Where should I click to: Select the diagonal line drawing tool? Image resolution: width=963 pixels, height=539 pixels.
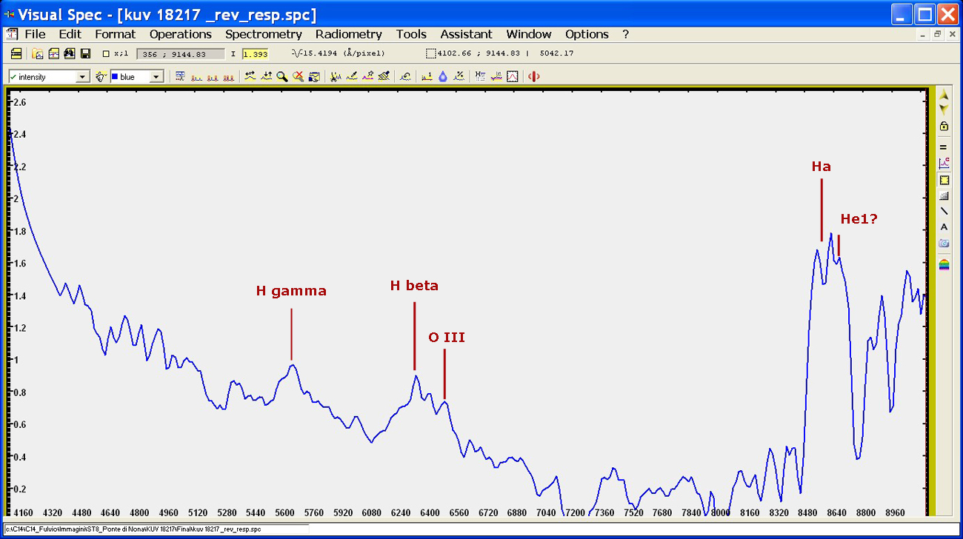point(944,212)
